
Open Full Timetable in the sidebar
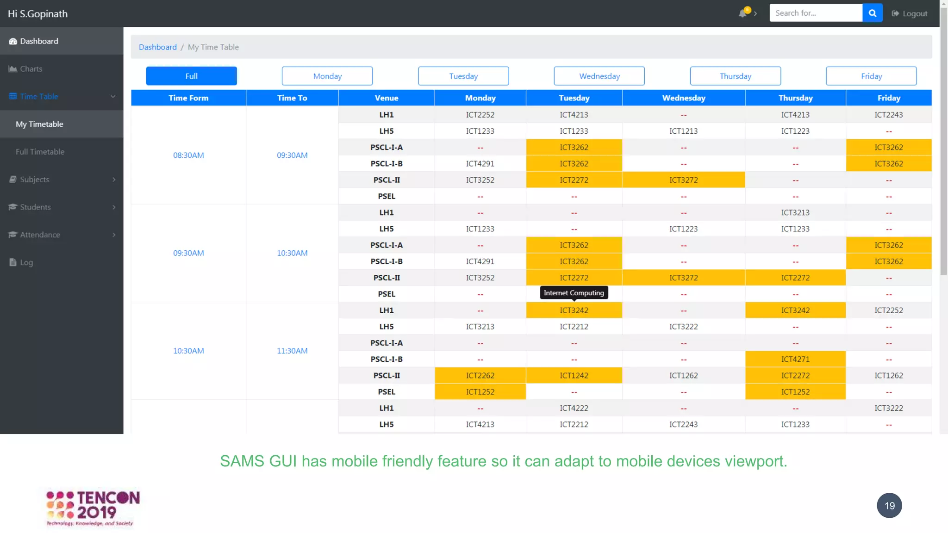tap(62, 152)
